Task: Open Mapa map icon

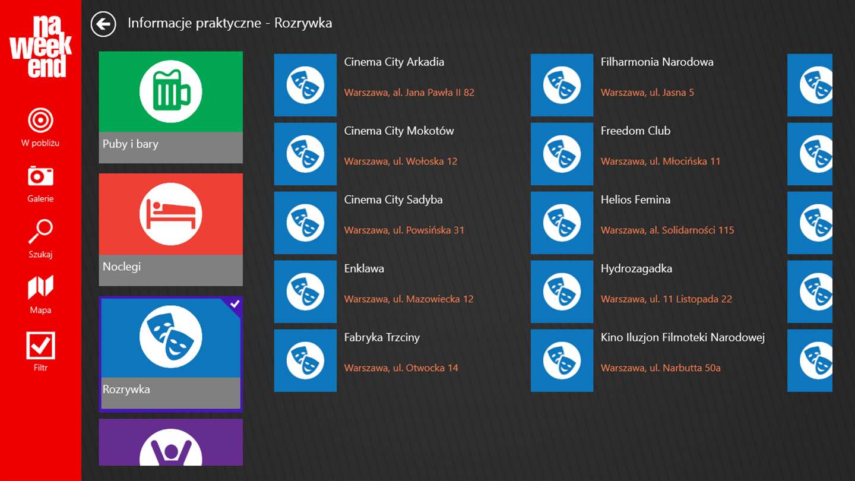Action: [40, 287]
